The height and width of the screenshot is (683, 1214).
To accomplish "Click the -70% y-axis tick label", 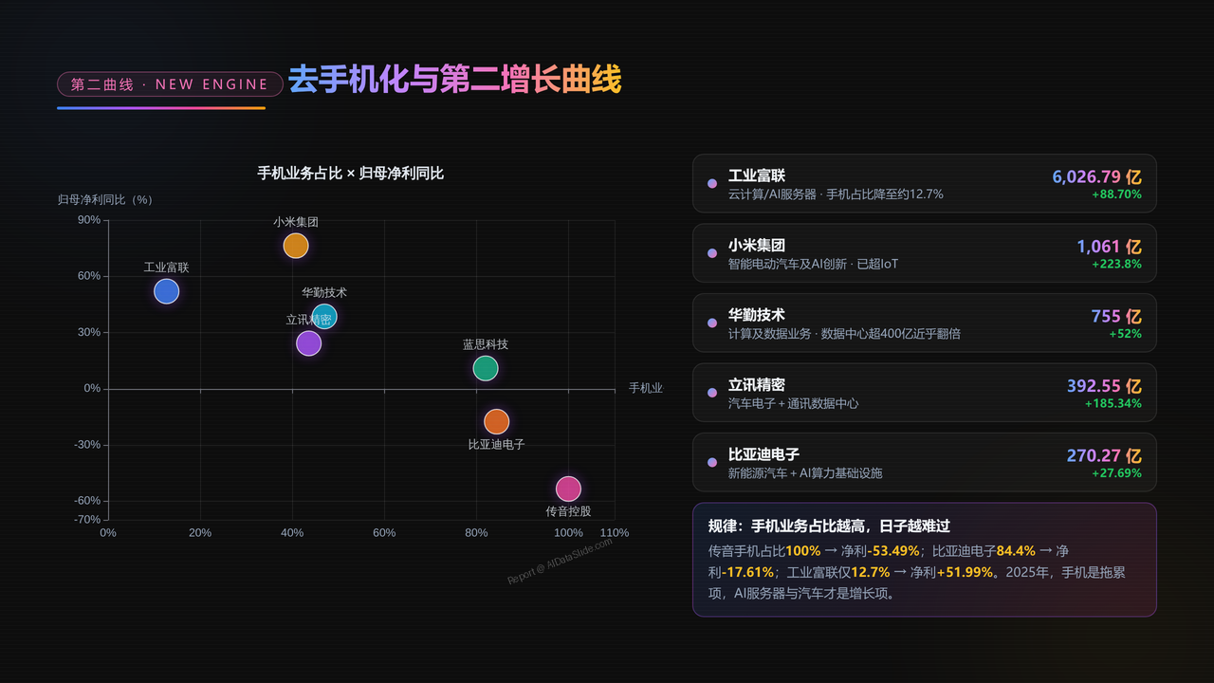I will coord(87,520).
